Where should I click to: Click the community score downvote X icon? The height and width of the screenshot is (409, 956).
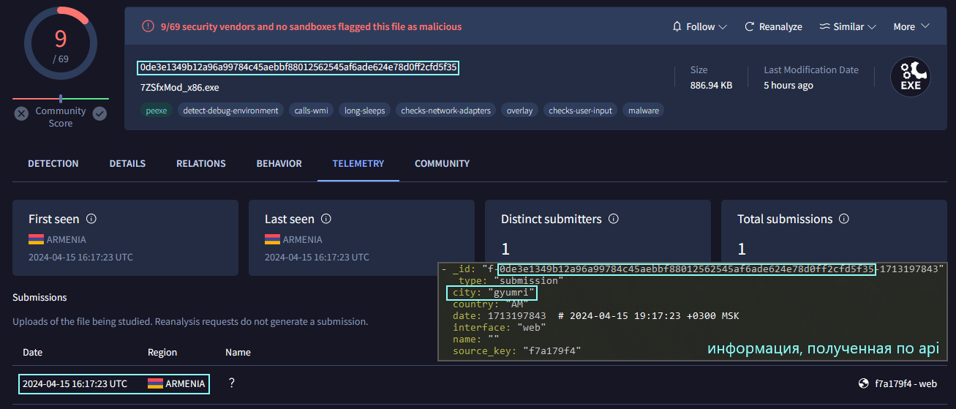click(x=21, y=113)
